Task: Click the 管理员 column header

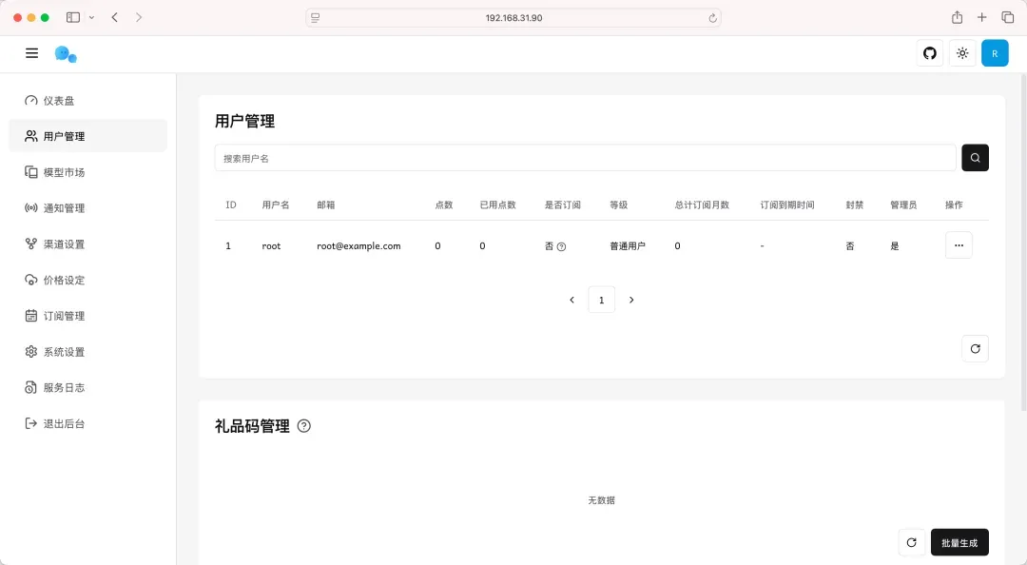Action: pyautogui.click(x=903, y=205)
